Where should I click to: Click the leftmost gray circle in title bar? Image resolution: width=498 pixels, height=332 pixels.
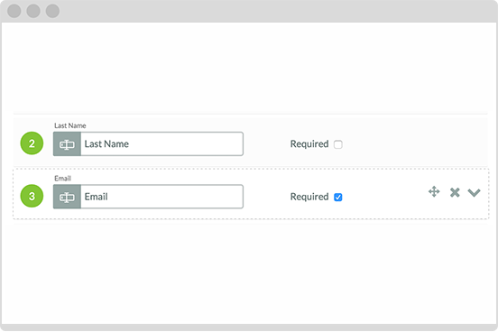coord(14,11)
